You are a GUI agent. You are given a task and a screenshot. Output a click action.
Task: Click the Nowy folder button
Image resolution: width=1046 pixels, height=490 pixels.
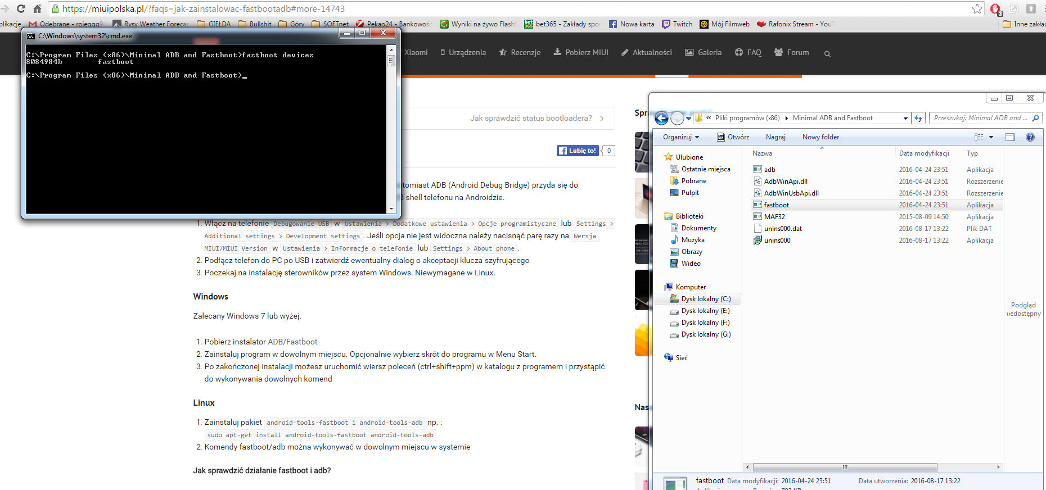820,137
